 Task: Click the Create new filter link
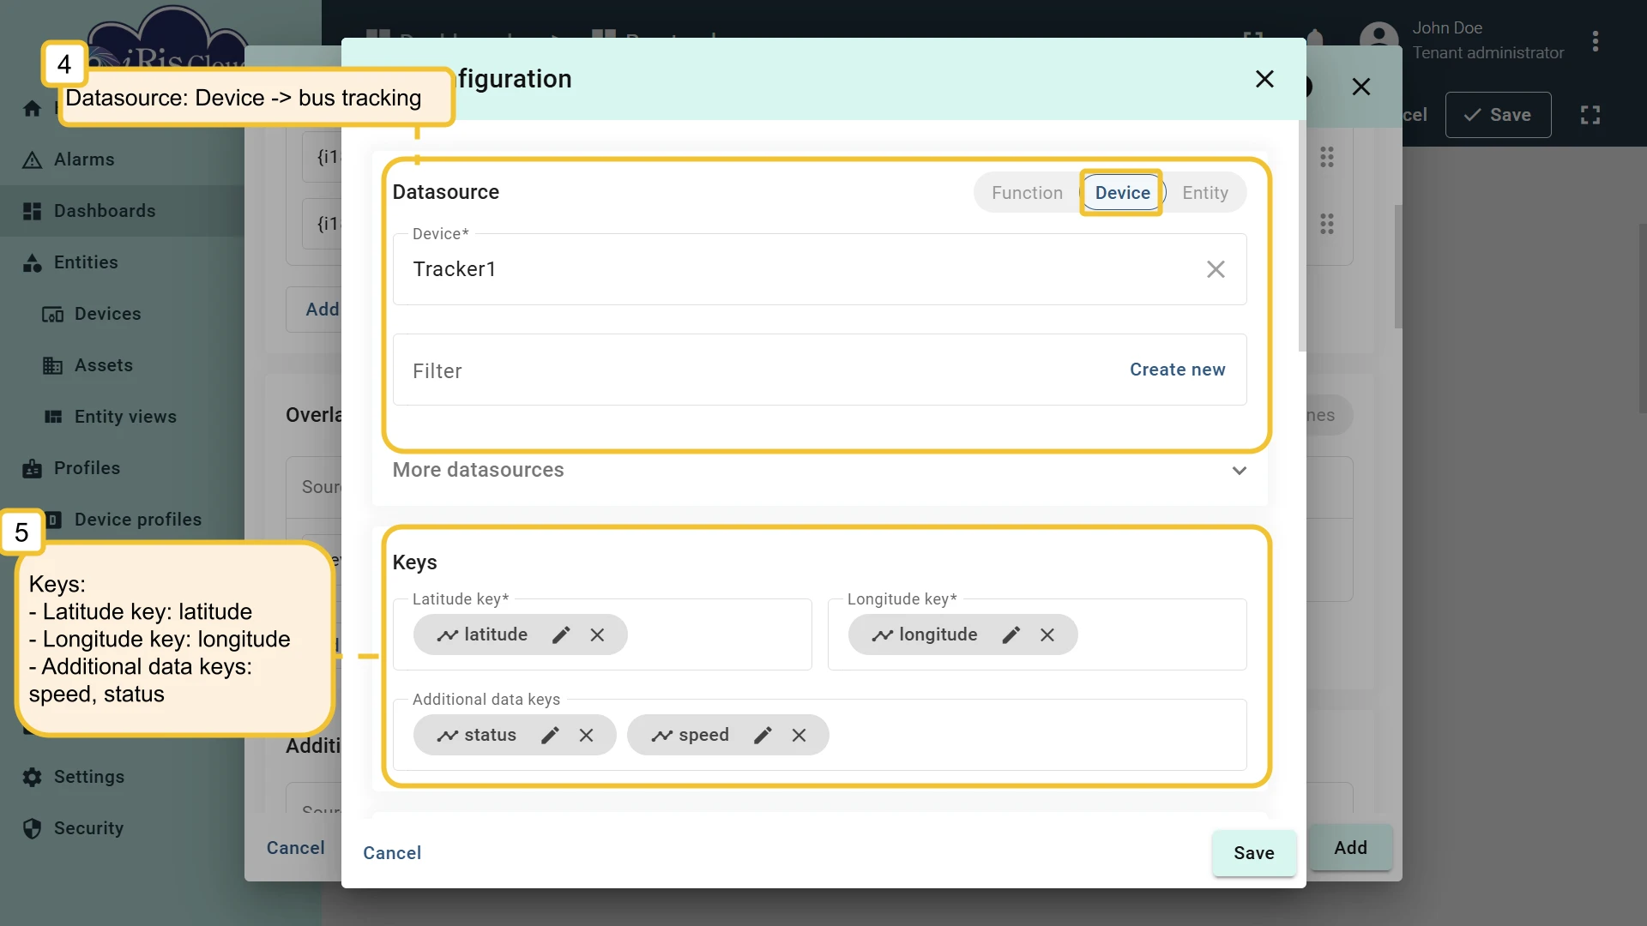pyautogui.click(x=1177, y=370)
